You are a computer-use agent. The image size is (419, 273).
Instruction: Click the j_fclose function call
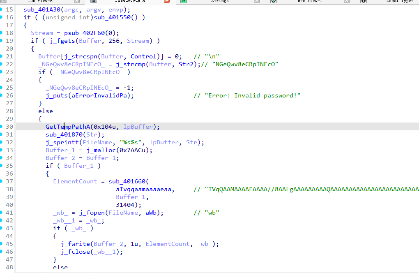coord(75,252)
